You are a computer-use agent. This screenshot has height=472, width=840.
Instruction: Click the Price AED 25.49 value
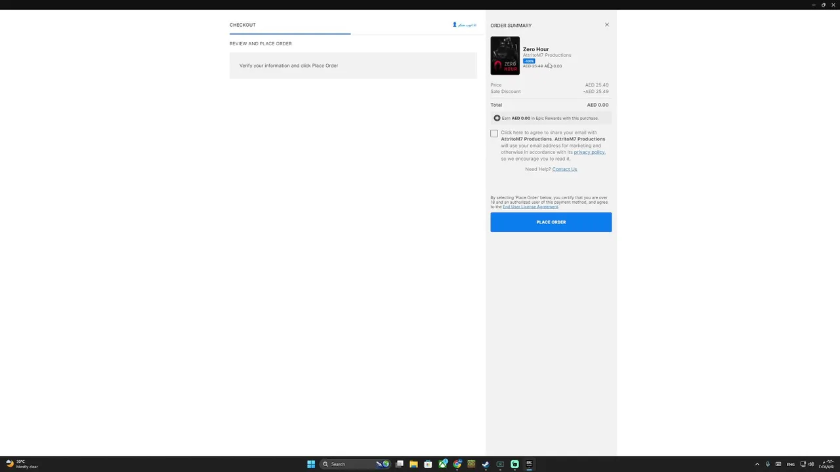click(597, 85)
